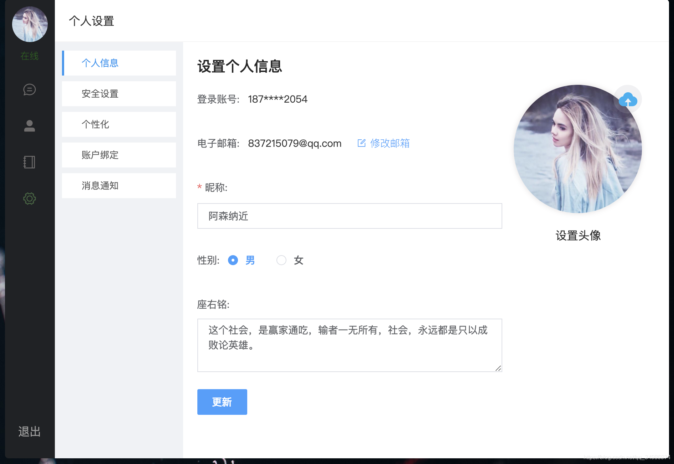The width and height of the screenshot is (674, 464).
Task: Click the 设置头像 label
Action: coord(578,236)
